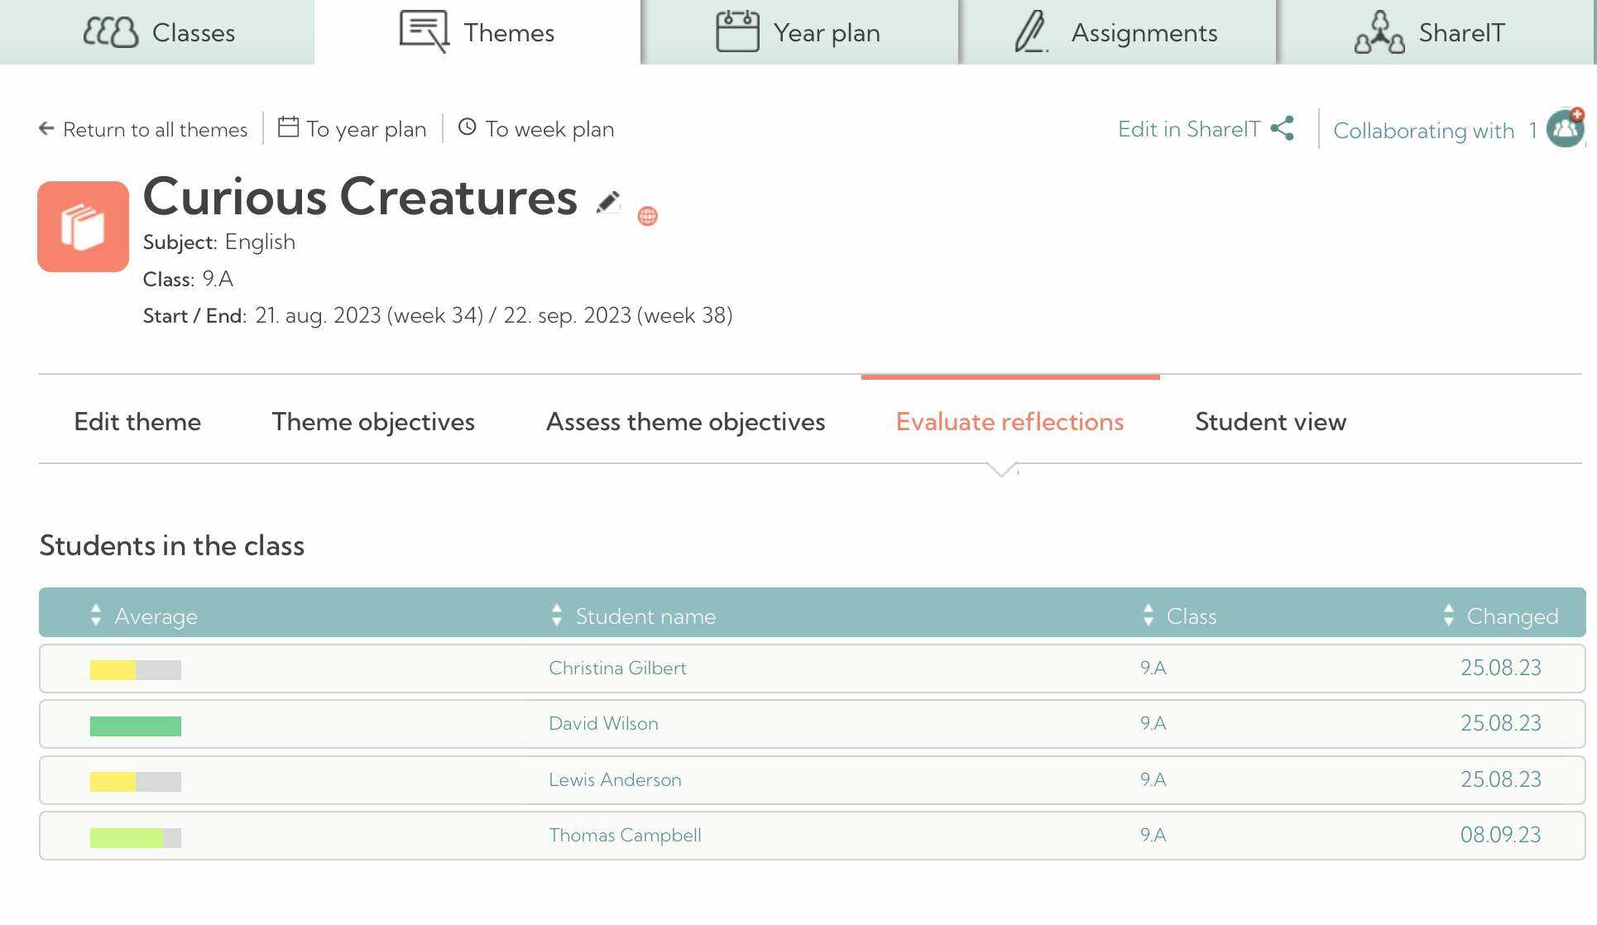
Task: Click the globe icon next to theme title
Action: coord(646,215)
